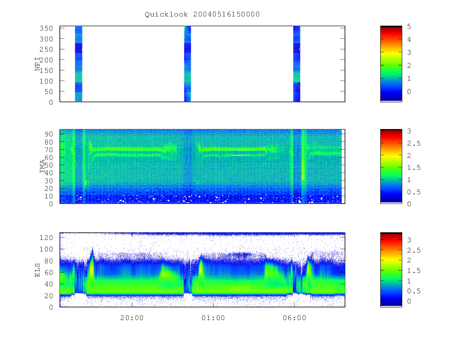Click the 01:00 time tick label
460x345 pixels.
pos(214,318)
